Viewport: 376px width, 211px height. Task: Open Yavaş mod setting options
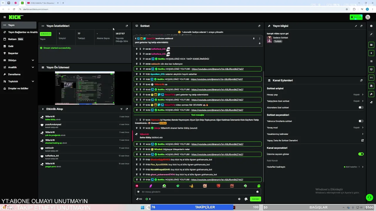pyautogui.click(x=315, y=127)
